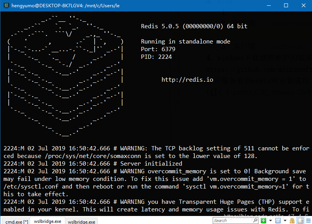Click the search magnifier icon

point(255,221)
